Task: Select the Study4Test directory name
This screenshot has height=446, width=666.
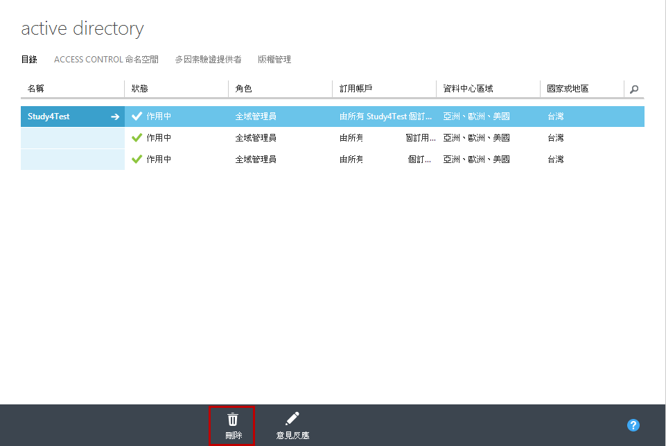Action: (x=49, y=117)
